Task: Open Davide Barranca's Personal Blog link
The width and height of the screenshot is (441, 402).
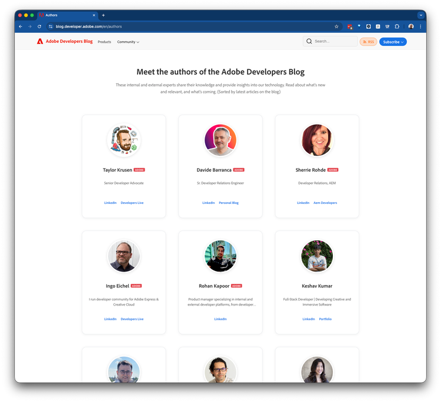Action: (229, 203)
